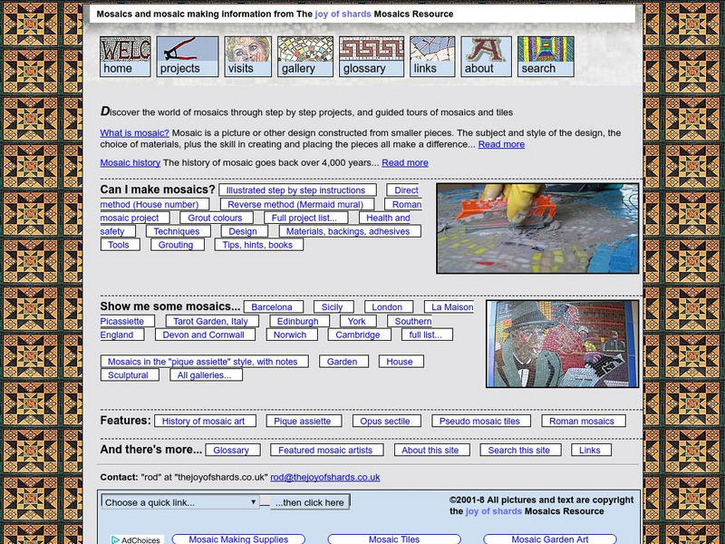Open search using its navigation icon
The width and height of the screenshot is (725, 544).
coord(546,53)
